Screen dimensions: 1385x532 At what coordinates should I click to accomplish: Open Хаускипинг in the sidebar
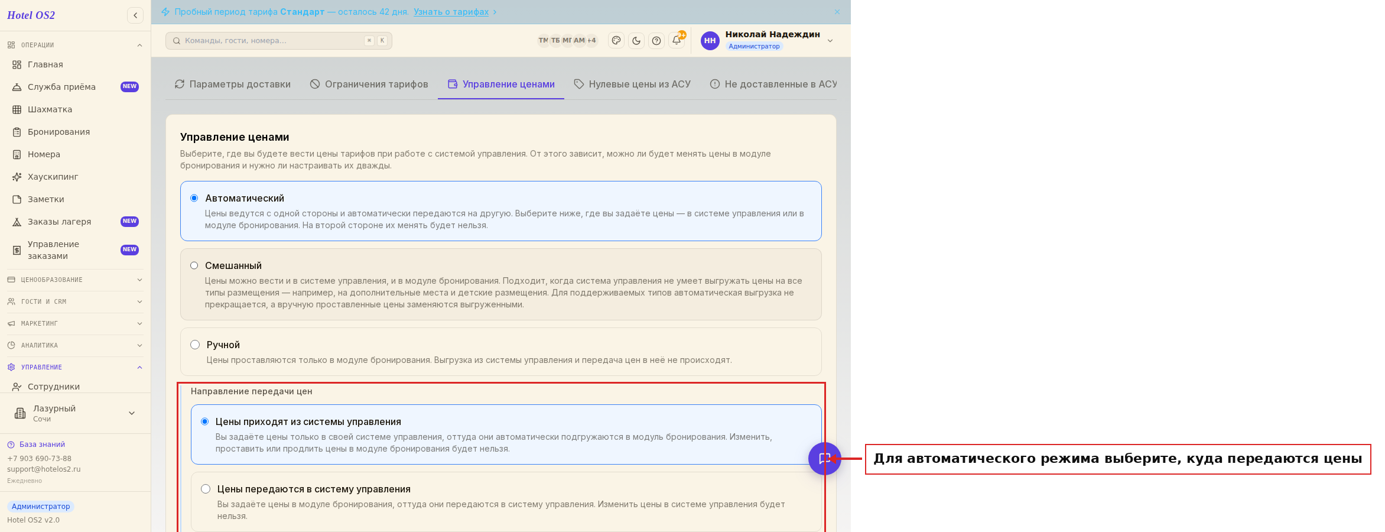click(x=76, y=177)
